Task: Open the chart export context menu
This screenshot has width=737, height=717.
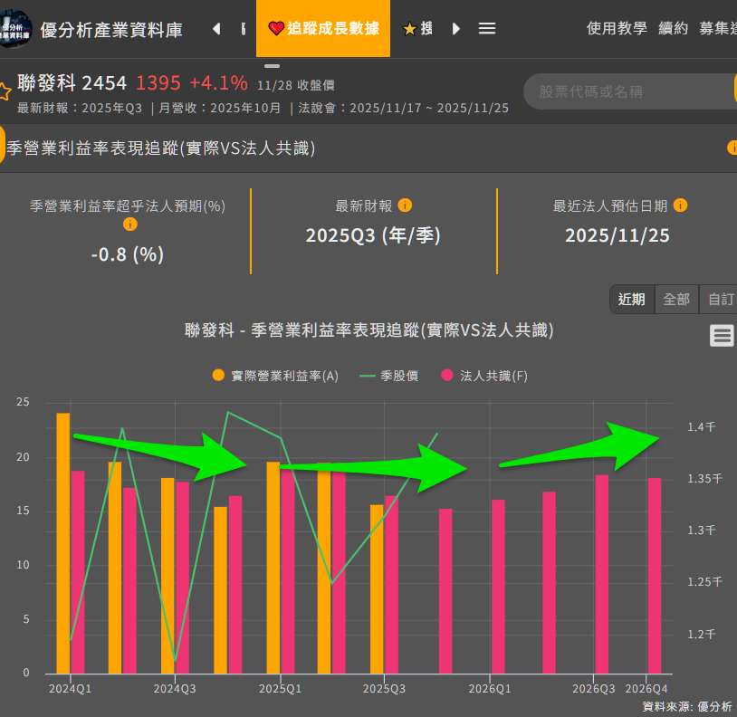Action: [722, 336]
